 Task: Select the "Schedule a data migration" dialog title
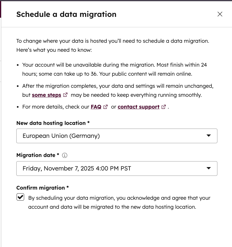(x=66, y=14)
